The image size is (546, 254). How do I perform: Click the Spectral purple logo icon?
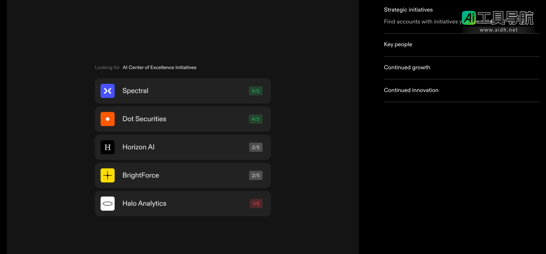coord(108,91)
